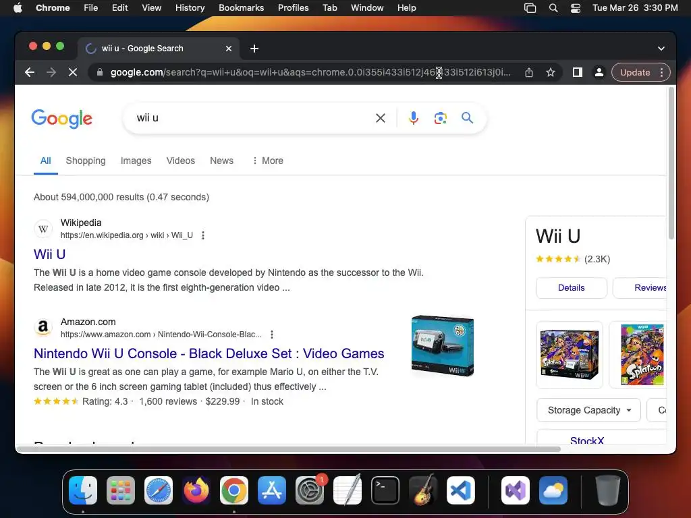Open the Apple menu
This screenshot has height=518, width=691.
click(18, 8)
